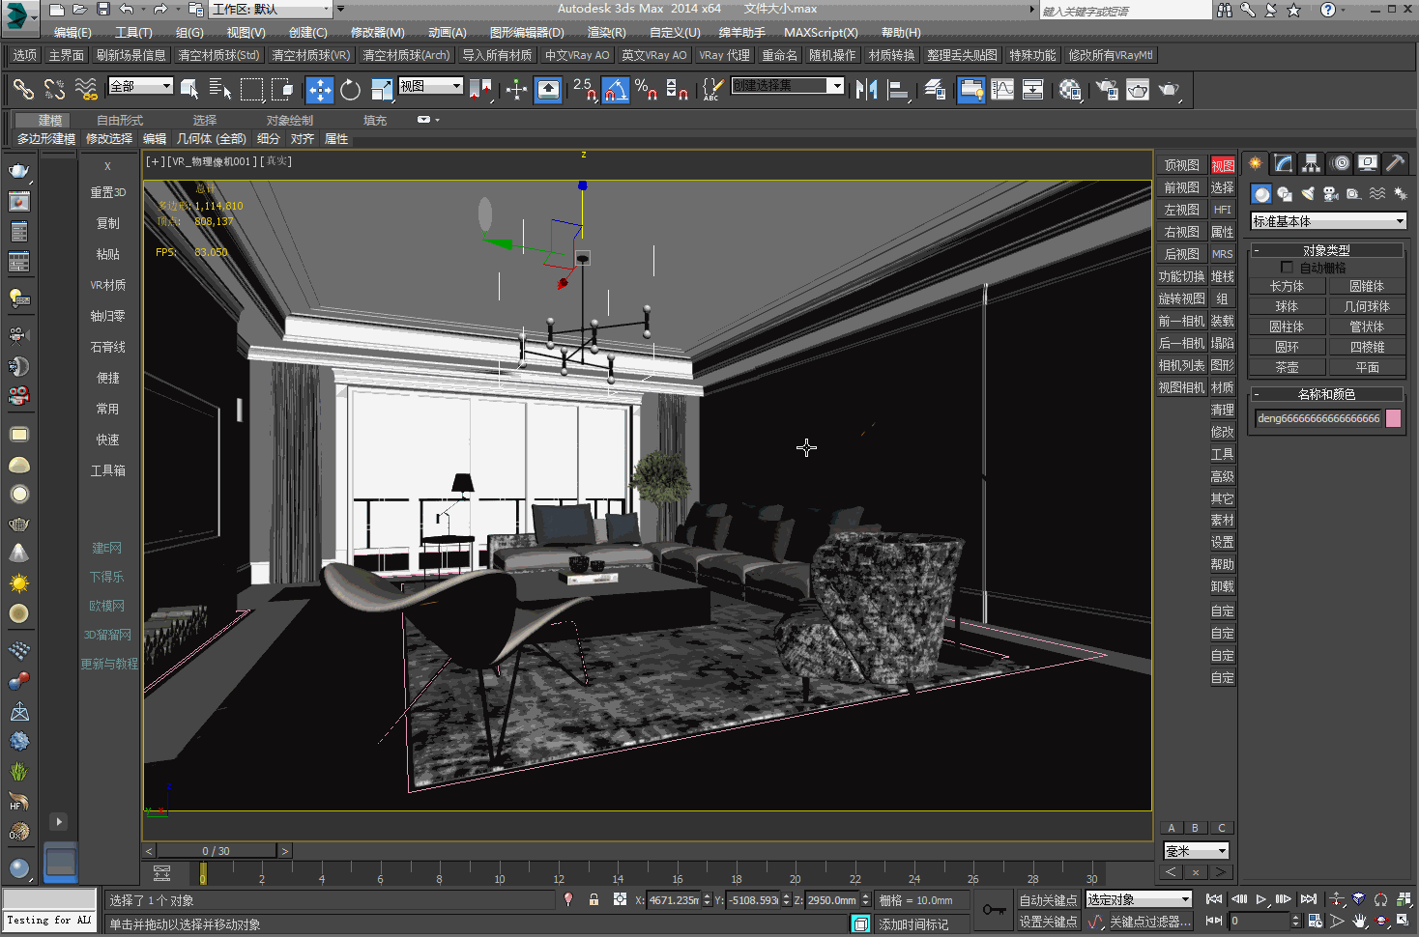The image size is (1419, 937).
Task: Open the Modify panel tab icon
Action: 1283,163
